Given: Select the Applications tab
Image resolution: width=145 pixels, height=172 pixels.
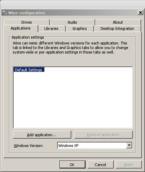Looking at the screenshot, I should pos(21,28).
